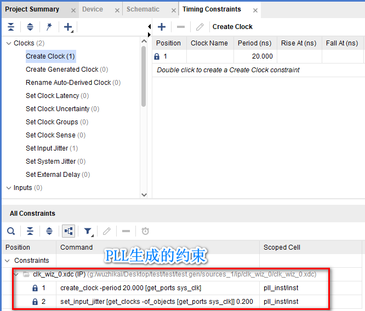This screenshot has height=311, width=365.
Task: Click the clock icon in the All Constraints toolbar
Action: pos(145,231)
